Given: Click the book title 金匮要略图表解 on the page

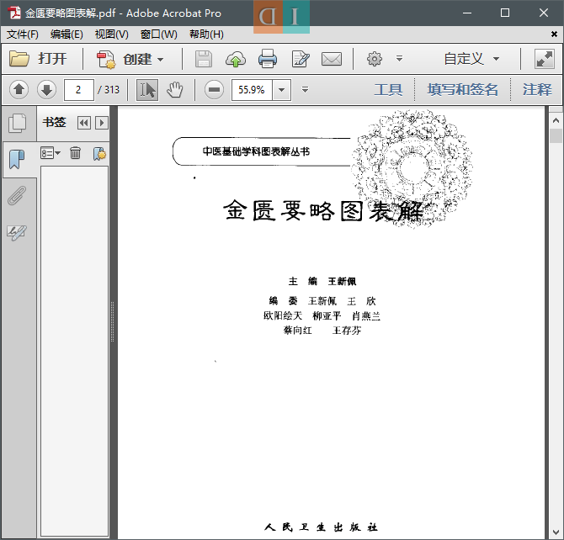Looking at the screenshot, I should [x=322, y=210].
